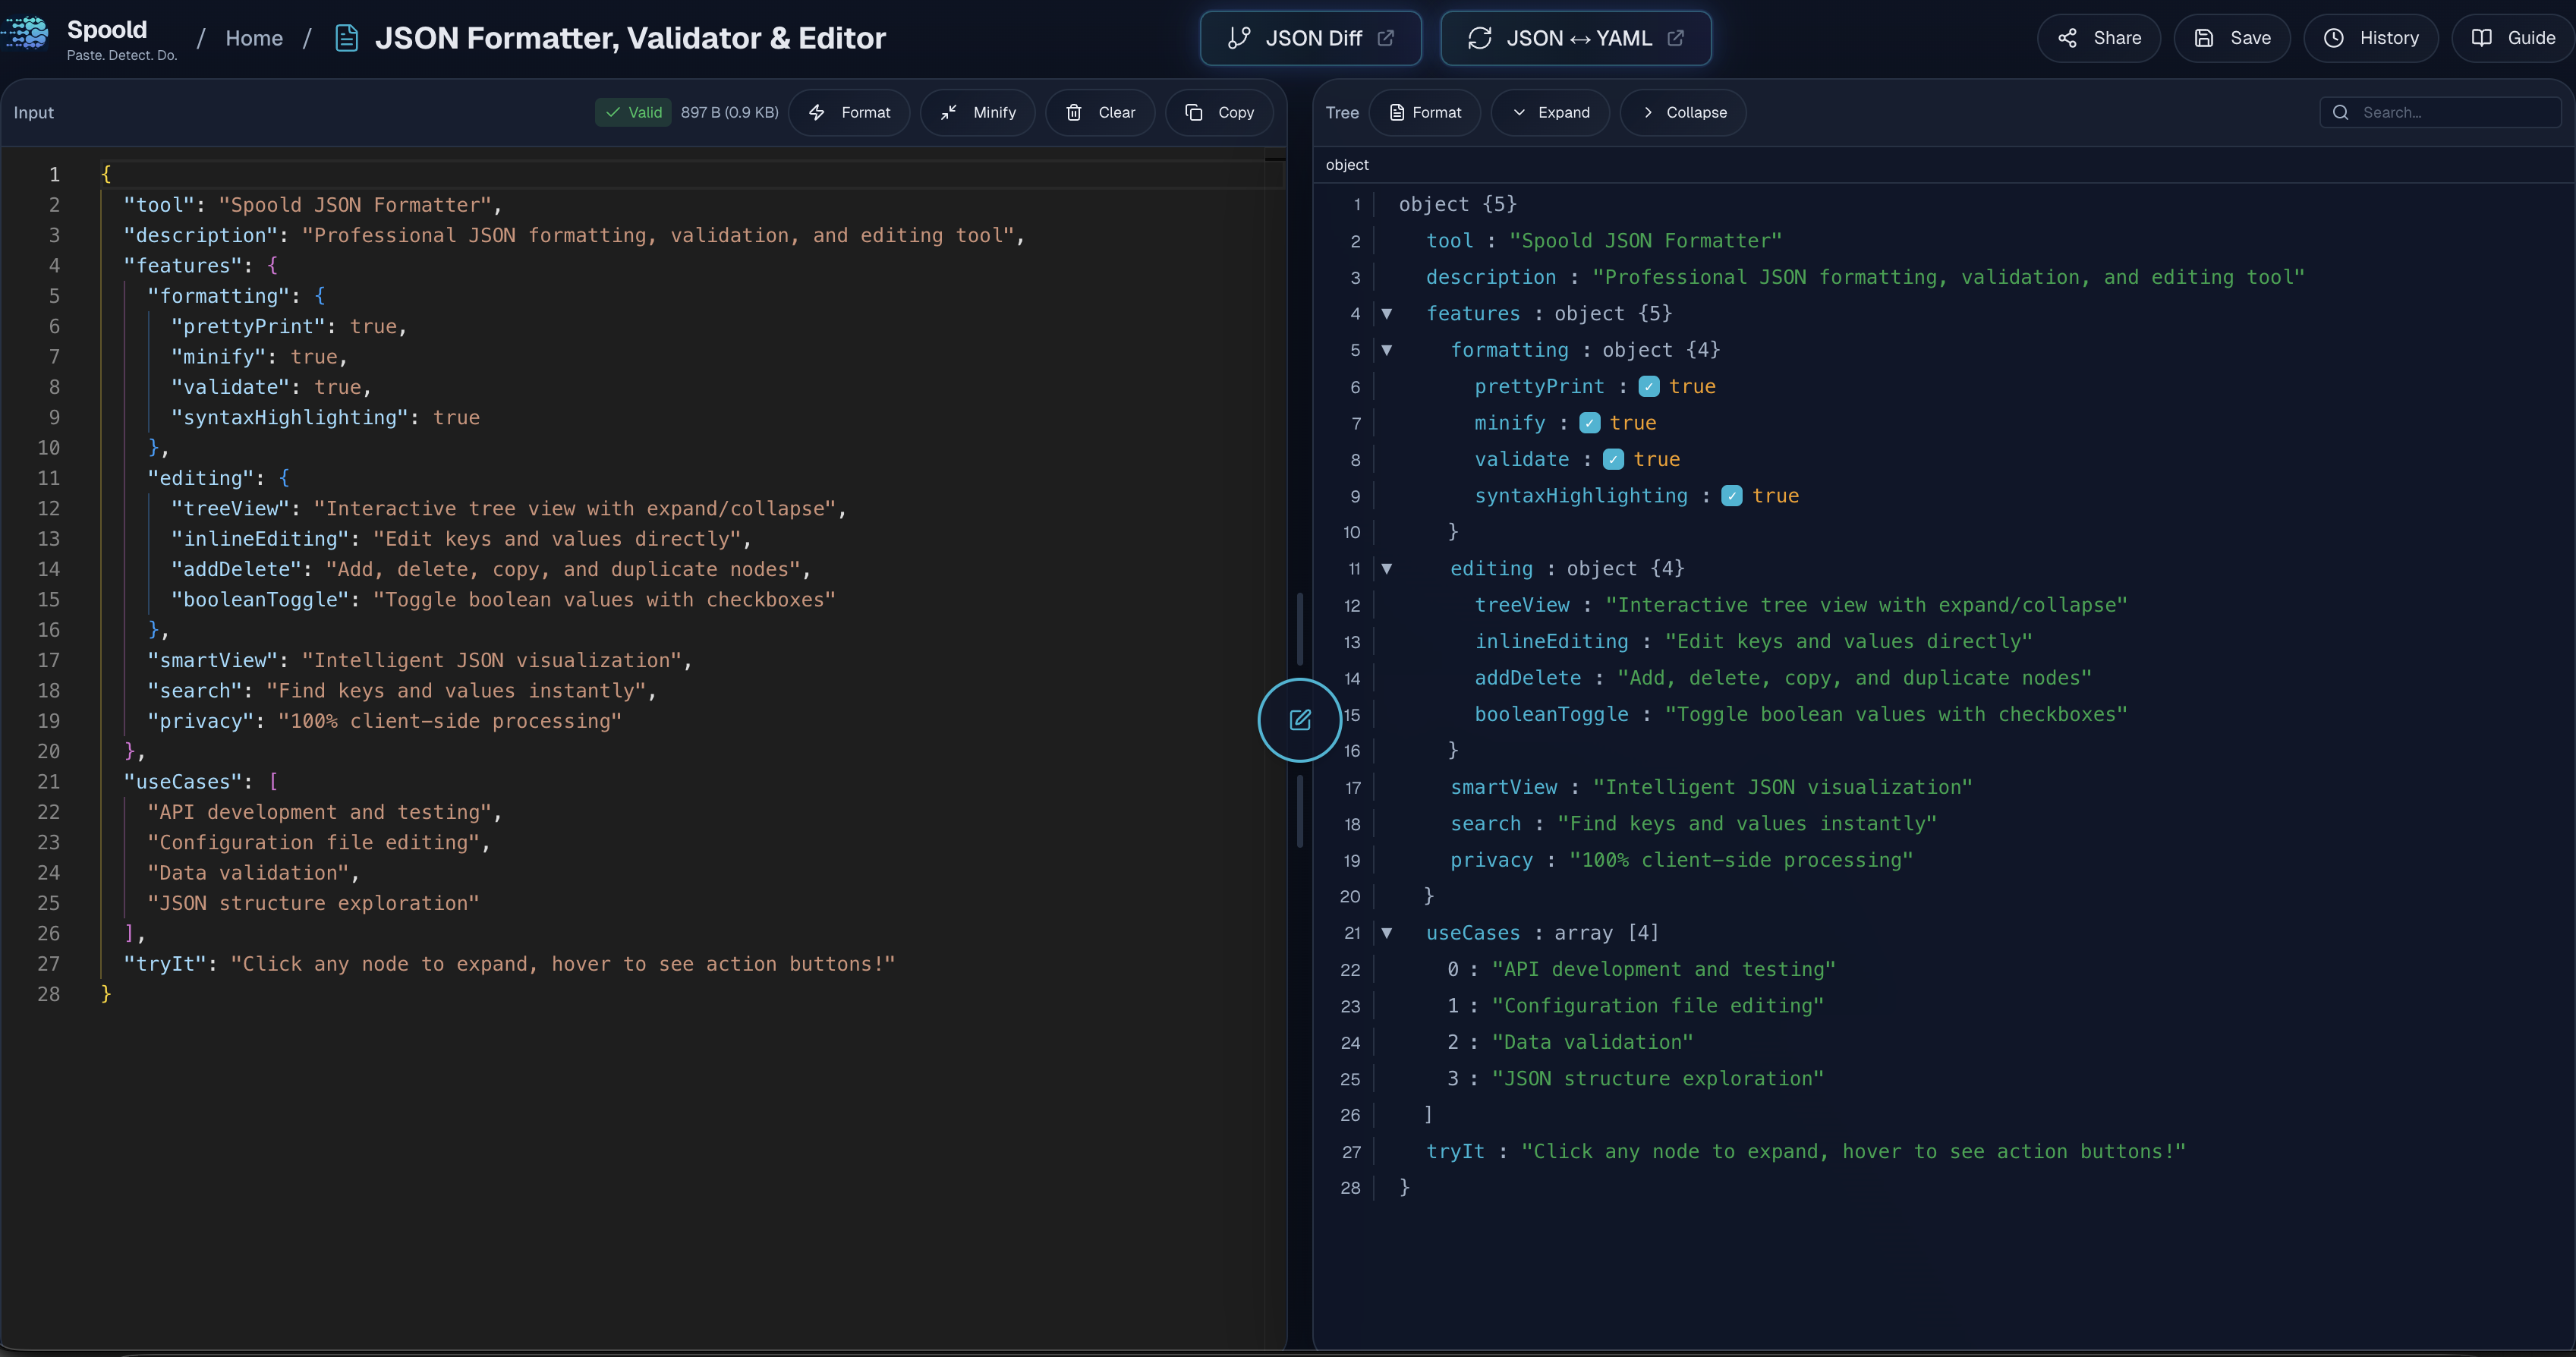Click the Save disk icon
2576x1357 pixels.
click(2203, 38)
